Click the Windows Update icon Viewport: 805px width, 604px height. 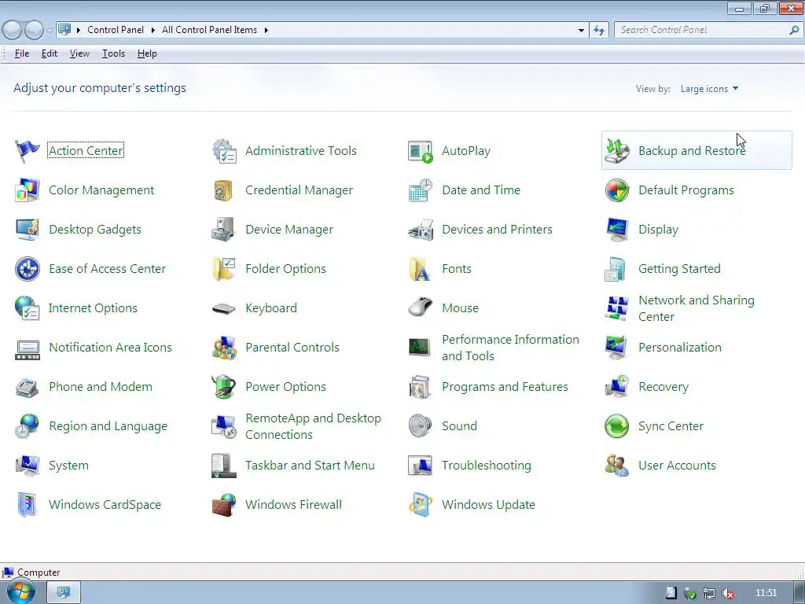pos(421,504)
